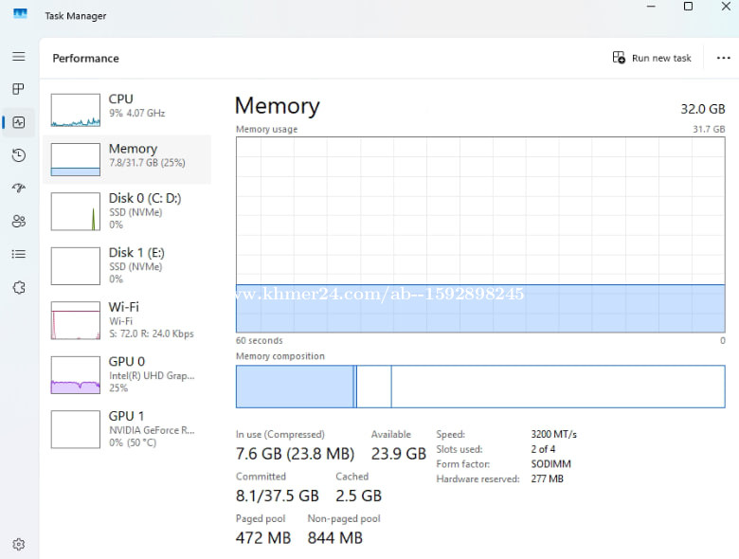Show Disk 1 (E:) performance
739x559 pixels.
click(126, 265)
